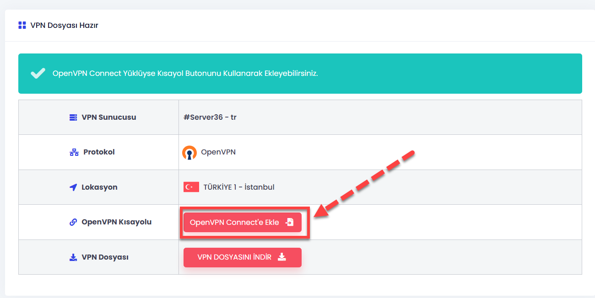Select the OpenVPN protocol text
The image size is (595, 298).
point(218,152)
